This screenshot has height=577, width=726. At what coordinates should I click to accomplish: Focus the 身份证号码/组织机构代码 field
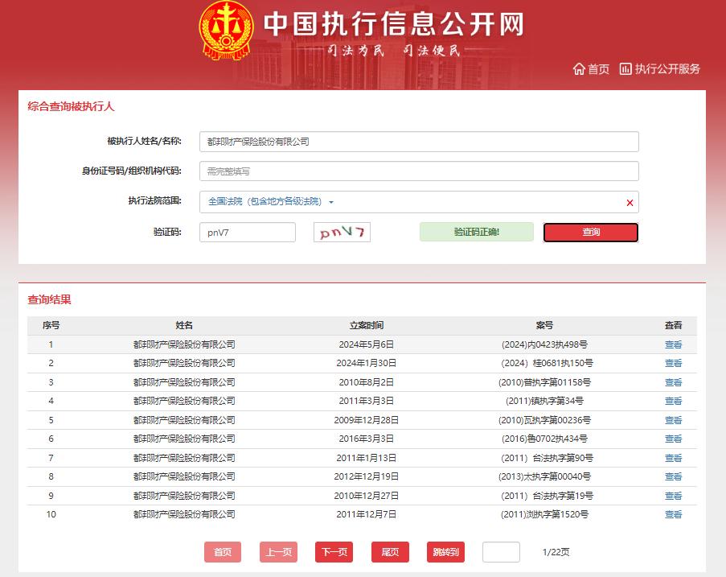(418, 171)
